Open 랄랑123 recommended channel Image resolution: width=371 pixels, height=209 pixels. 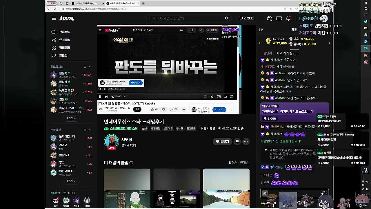(x=71, y=155)
